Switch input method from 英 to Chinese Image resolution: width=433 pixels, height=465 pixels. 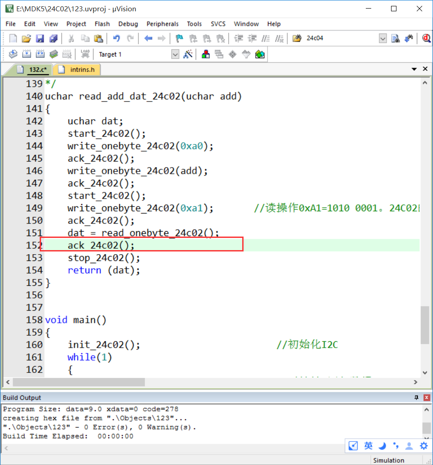369,446
